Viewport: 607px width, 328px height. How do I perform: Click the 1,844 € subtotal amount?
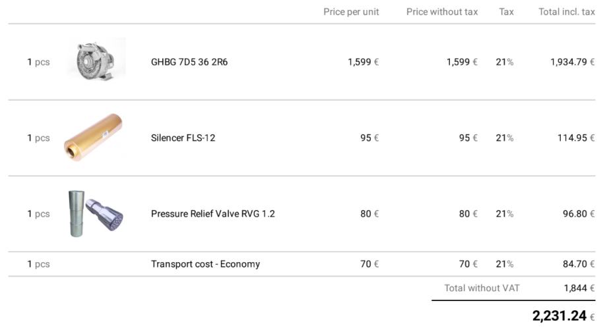click(579, 288)
